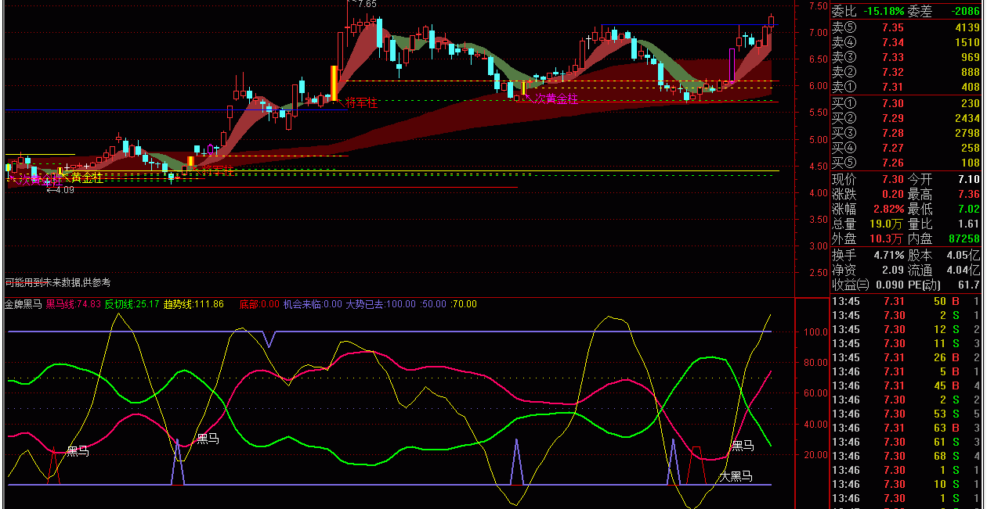Click the 次黄金柱 label on the chart

(x=556, y=99)
